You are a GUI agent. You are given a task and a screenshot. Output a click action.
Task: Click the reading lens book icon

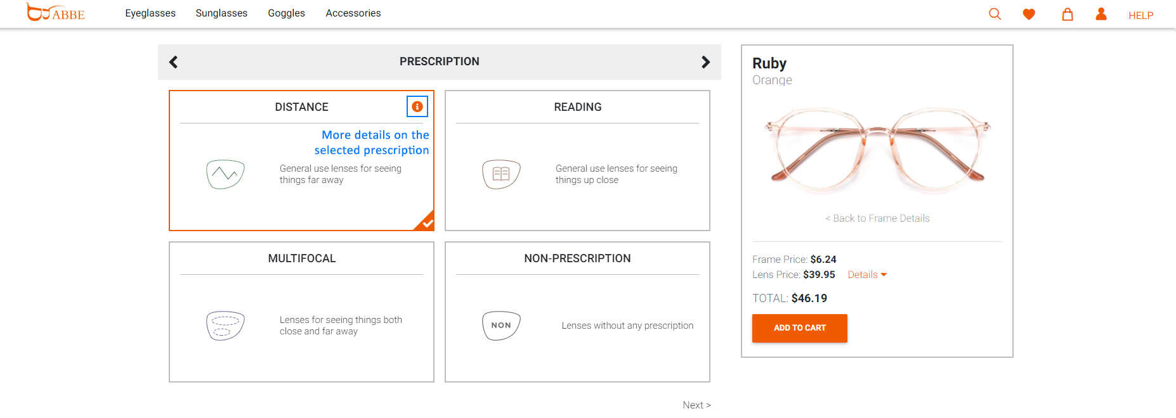(501, 174)
